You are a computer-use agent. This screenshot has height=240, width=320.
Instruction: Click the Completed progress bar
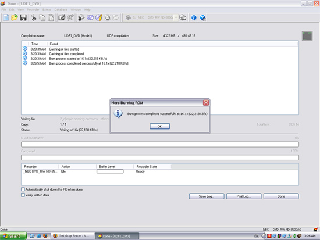pos(160,157)
